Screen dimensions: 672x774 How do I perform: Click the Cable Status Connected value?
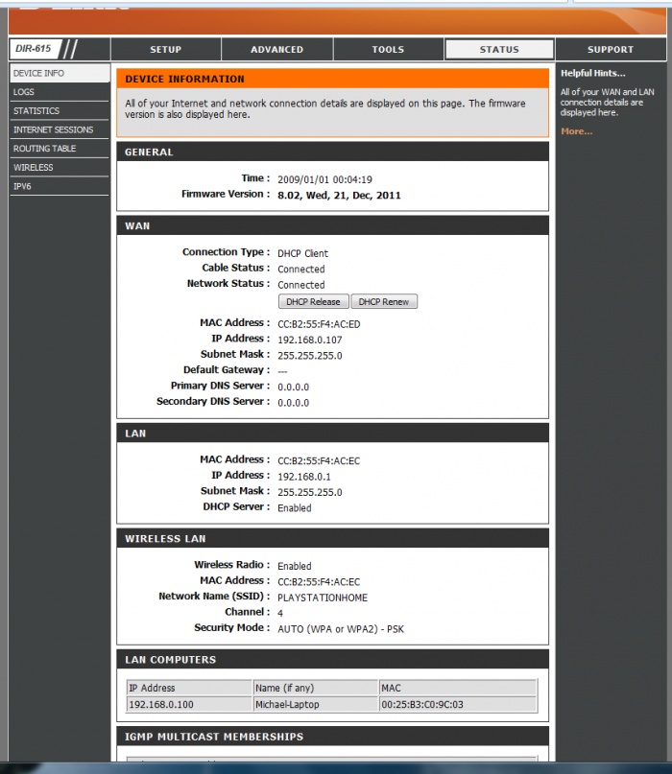(300, 270)
